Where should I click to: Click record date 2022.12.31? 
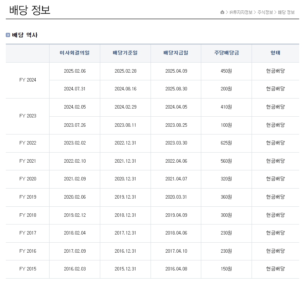(125, 143)
